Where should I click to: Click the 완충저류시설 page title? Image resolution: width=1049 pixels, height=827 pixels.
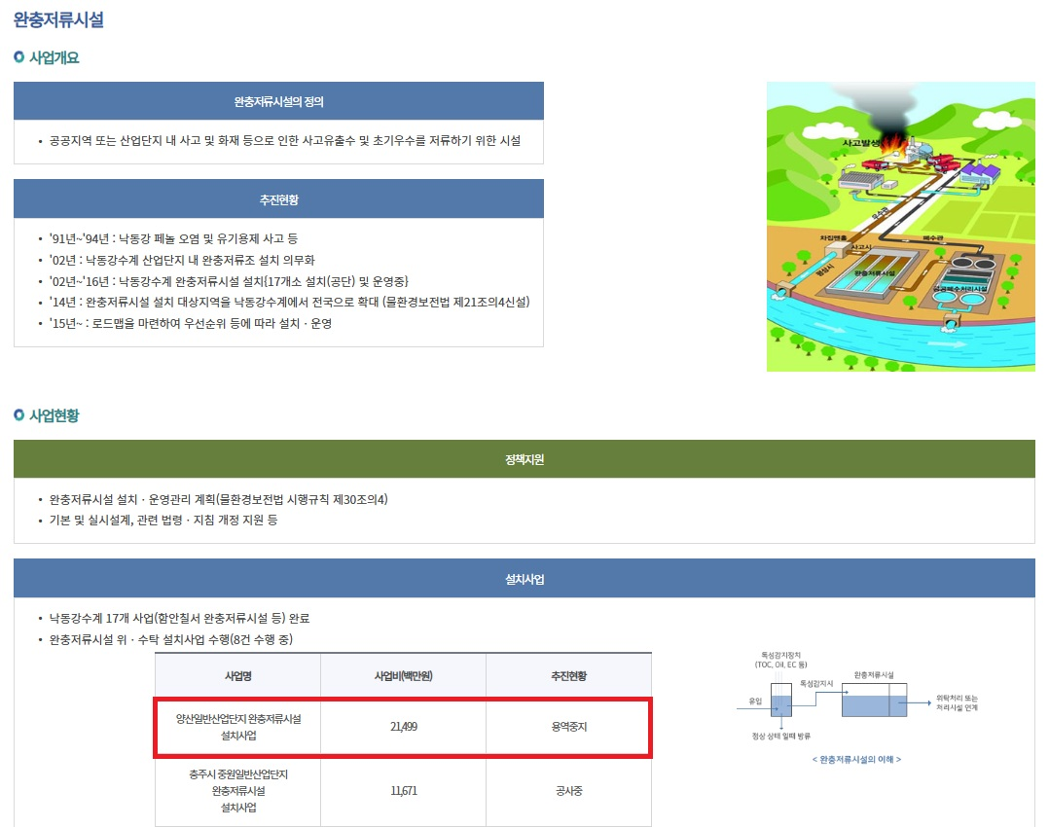click(x=58, y=19)
